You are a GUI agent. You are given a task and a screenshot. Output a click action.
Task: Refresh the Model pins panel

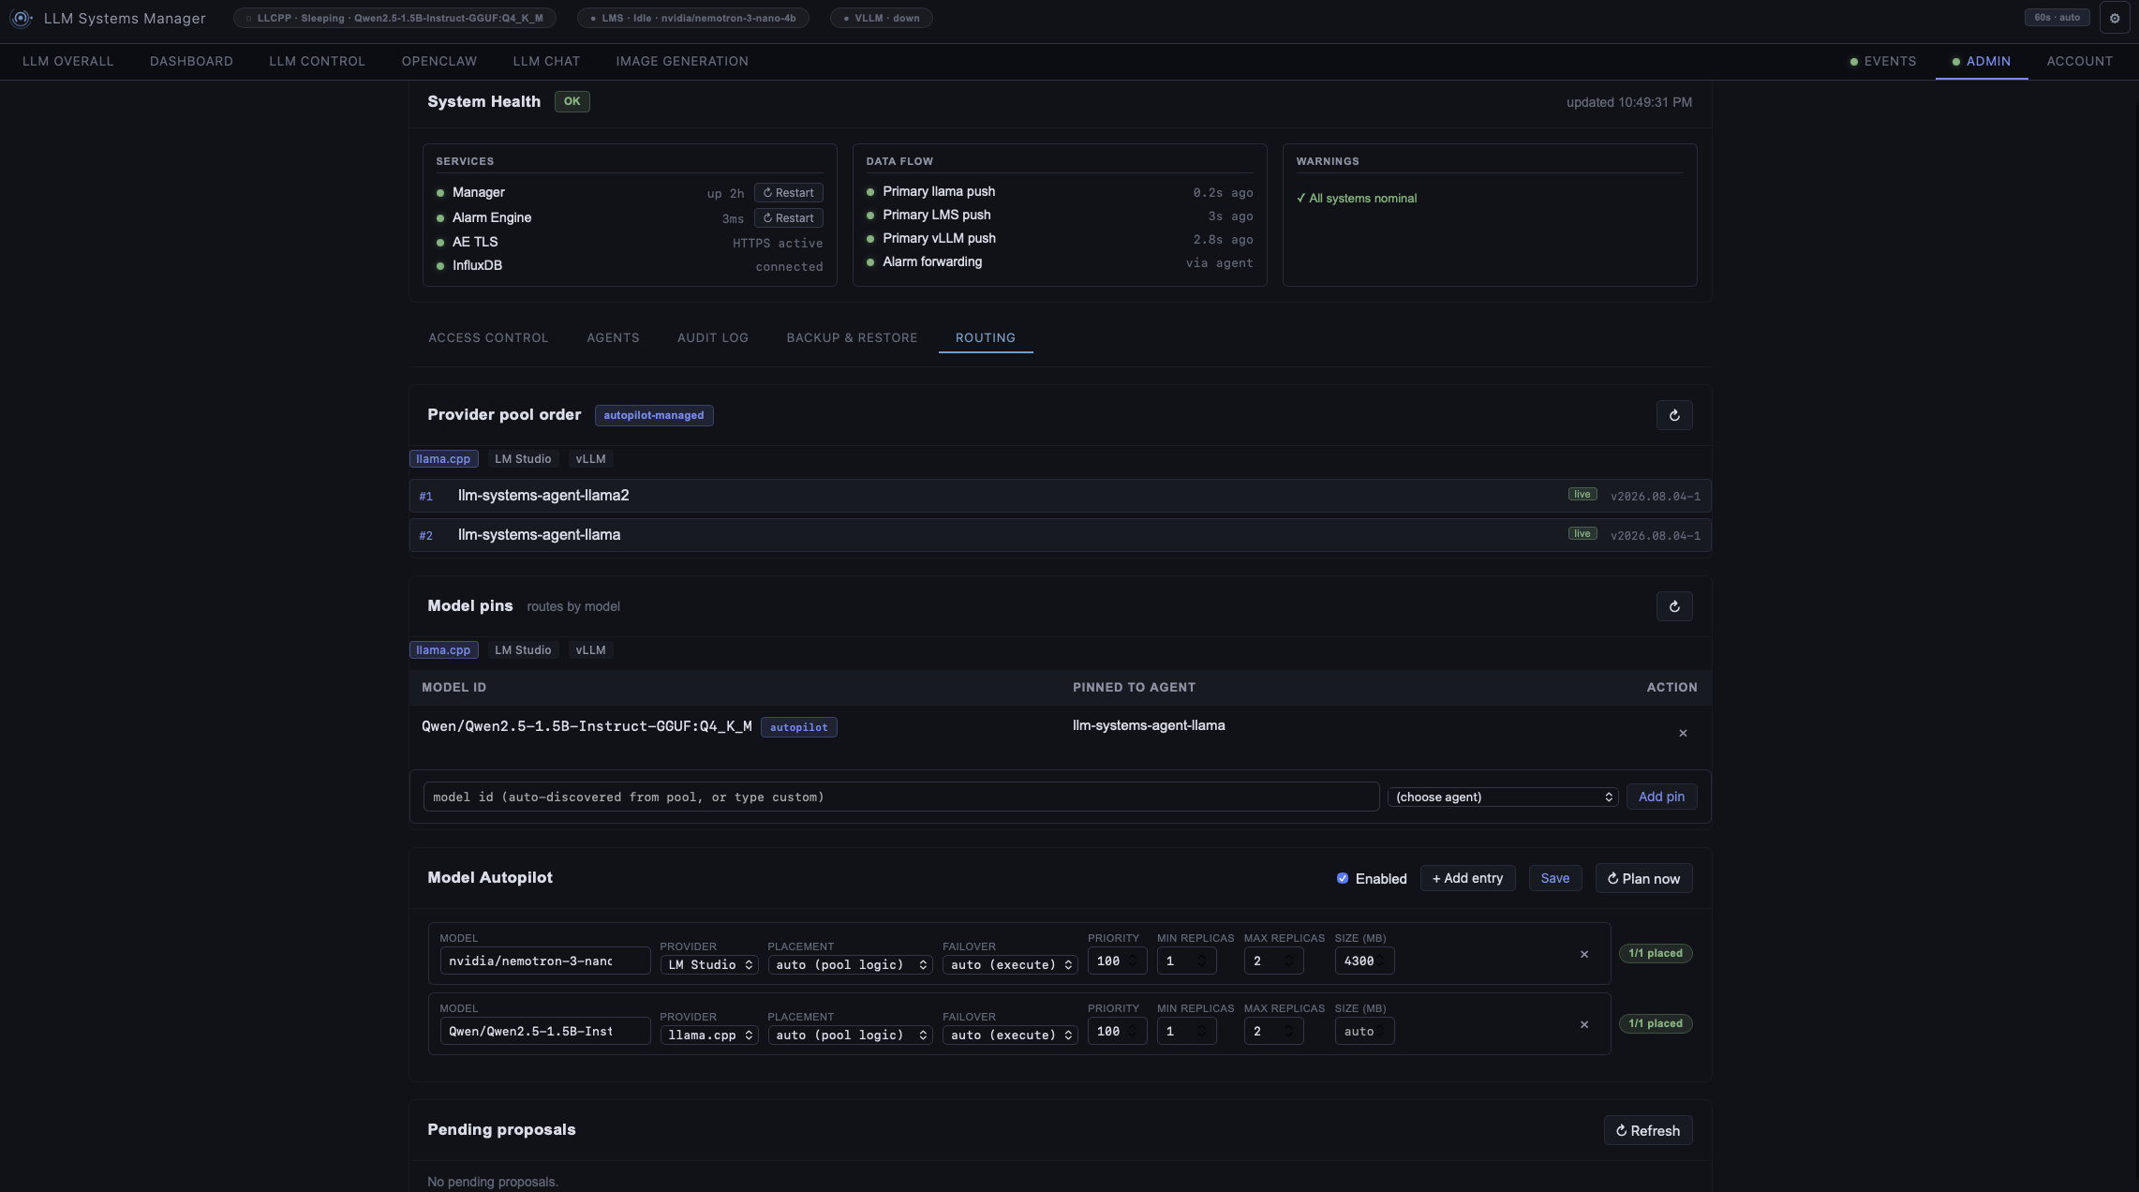click(1674, 606)
